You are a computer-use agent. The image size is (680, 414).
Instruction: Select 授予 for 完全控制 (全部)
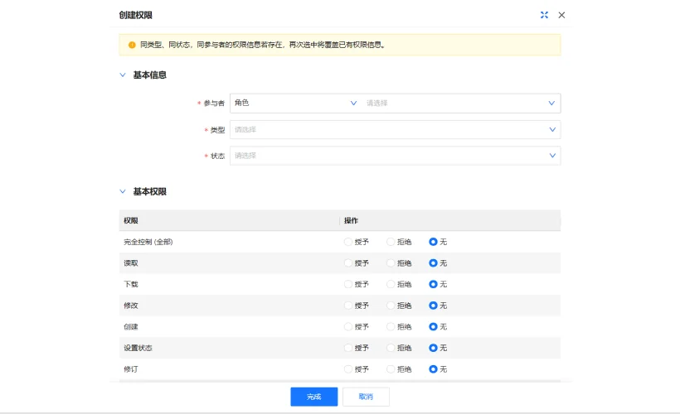[x=347, y=242]
